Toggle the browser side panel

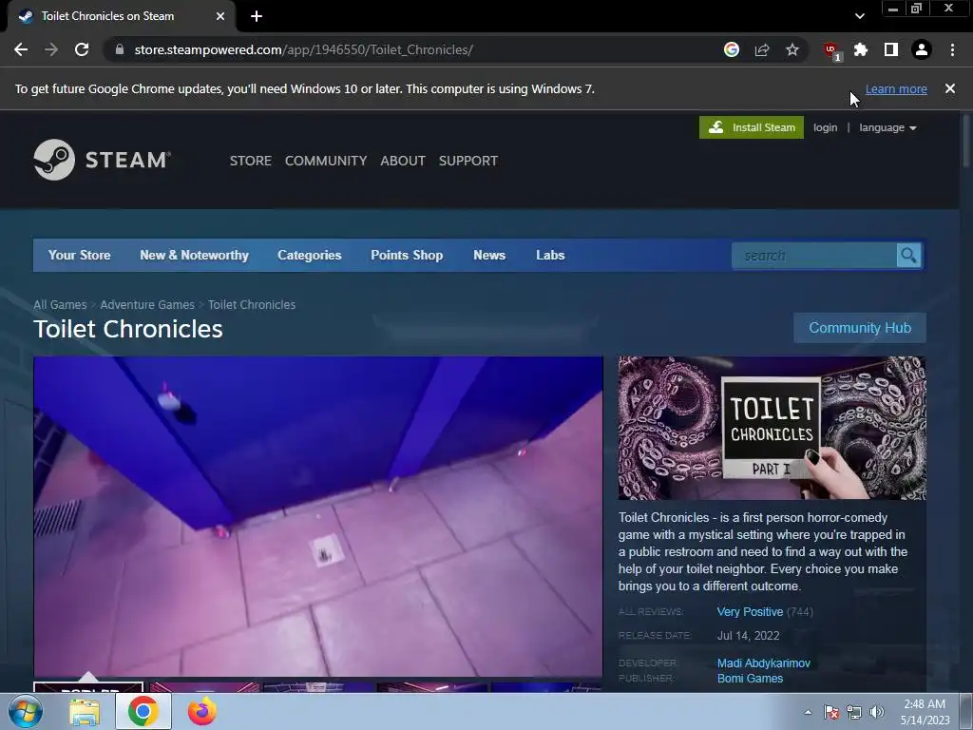click(891, 49)
